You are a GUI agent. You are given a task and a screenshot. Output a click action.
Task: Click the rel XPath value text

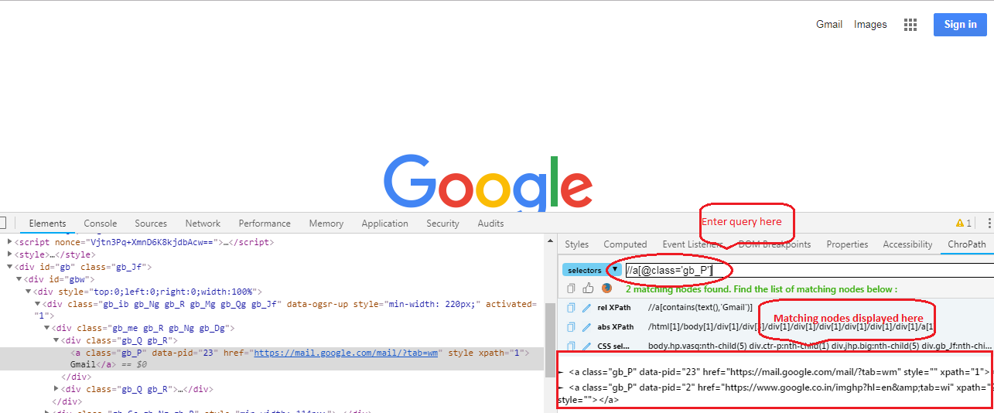tap(700, 307)
